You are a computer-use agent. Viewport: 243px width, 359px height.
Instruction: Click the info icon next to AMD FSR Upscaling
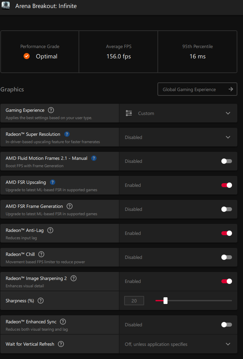(x=53, y=182)
